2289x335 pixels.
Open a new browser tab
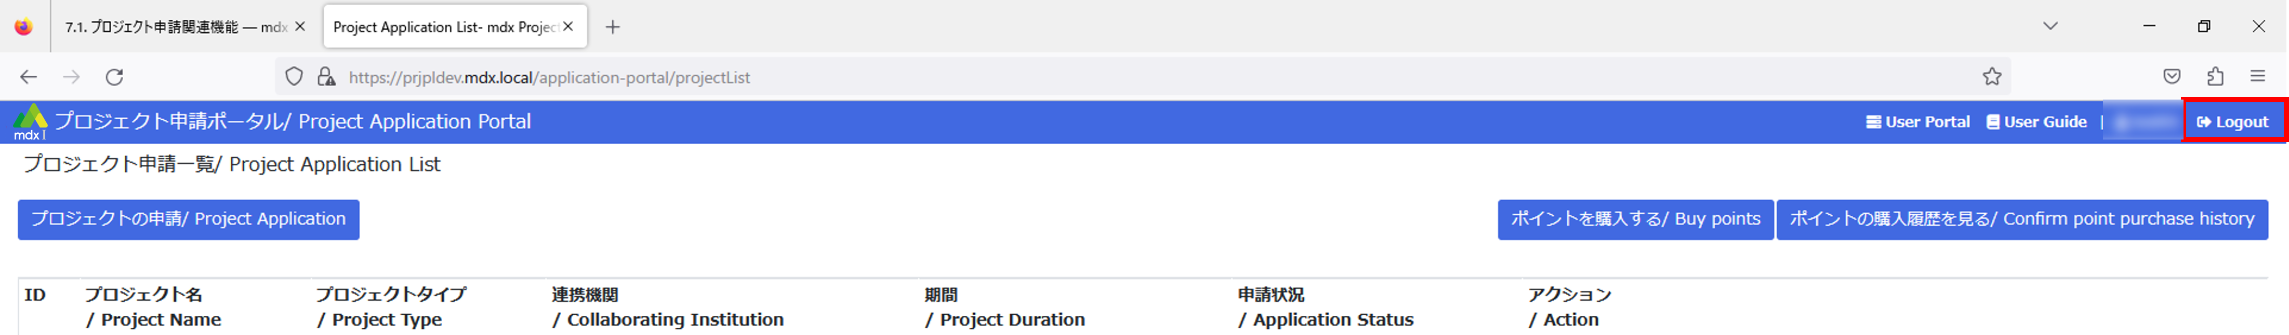(612, 26)
